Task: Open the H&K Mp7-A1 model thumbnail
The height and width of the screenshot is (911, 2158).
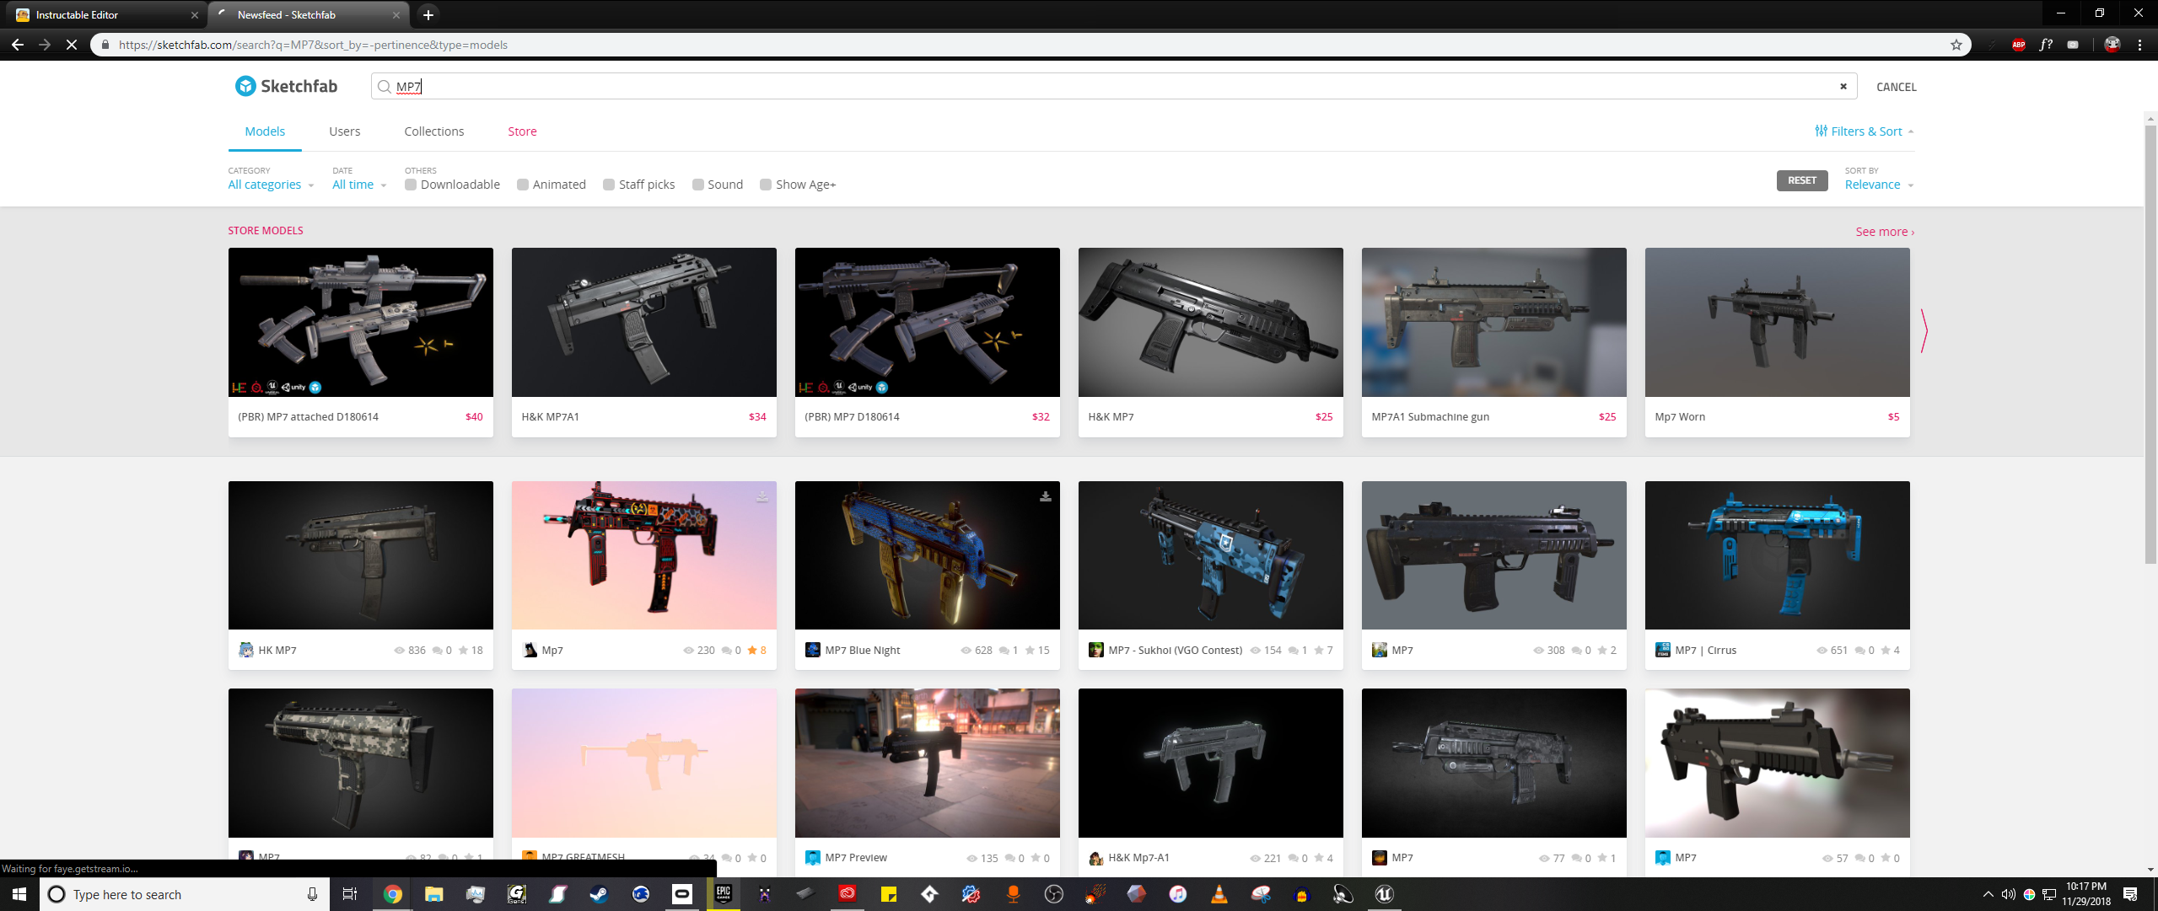Action: (1210, 763)
